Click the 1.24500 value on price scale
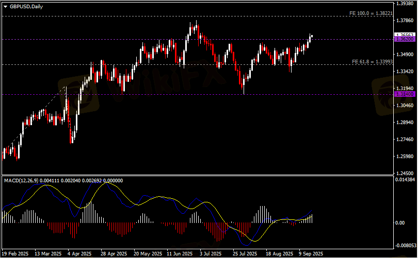This screenshot has width=418, height=258. [403, 174]
